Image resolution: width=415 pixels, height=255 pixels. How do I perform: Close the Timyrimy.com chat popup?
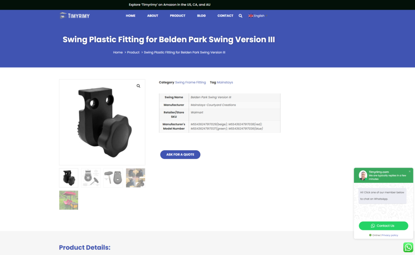coord(409,172)
